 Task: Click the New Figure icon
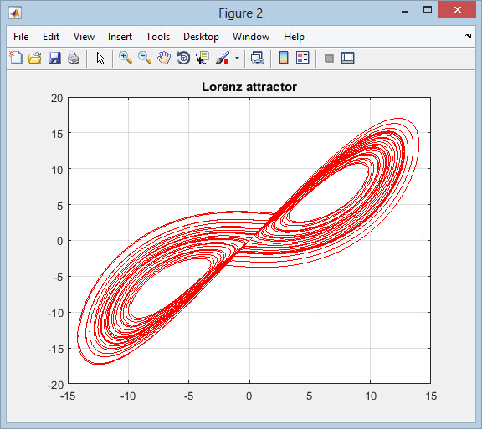[x=16, y=58]
